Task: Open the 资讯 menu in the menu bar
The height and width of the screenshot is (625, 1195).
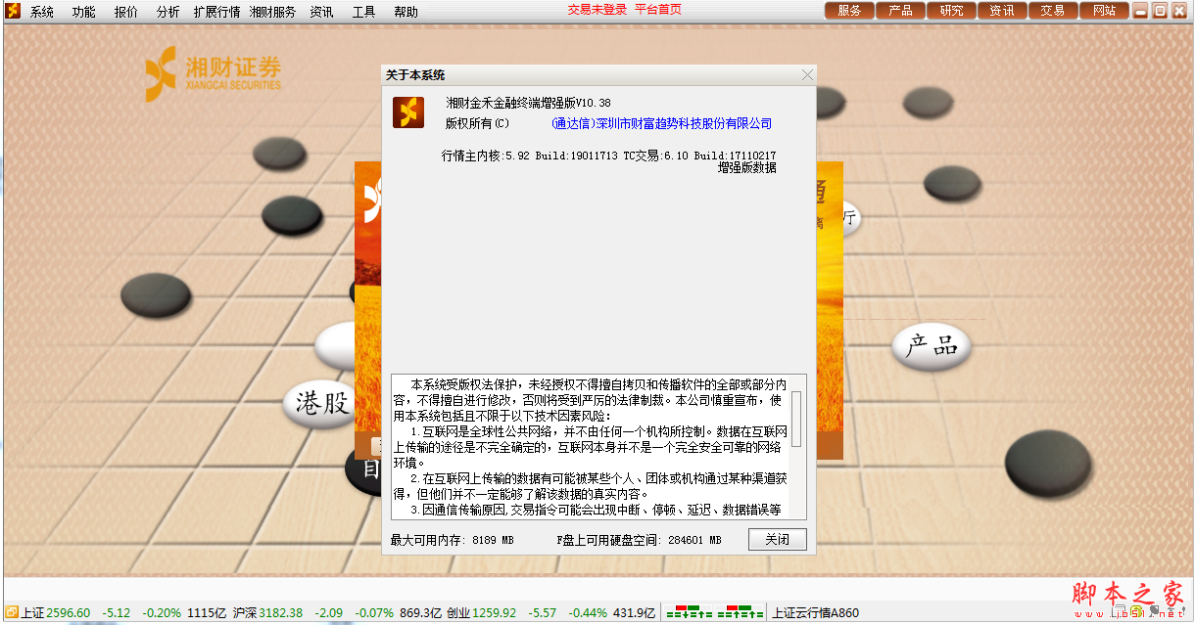Action: coord(321,12)
